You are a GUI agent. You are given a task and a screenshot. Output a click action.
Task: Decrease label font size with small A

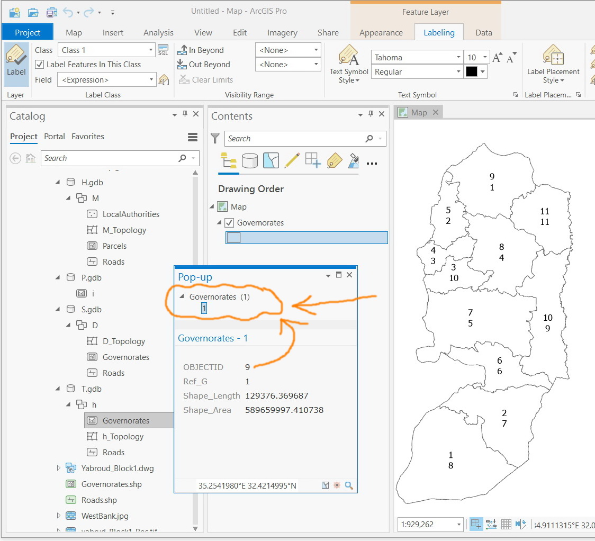click(x=511, y=58)
